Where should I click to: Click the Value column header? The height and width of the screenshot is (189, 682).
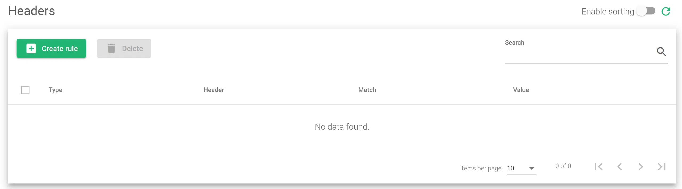click(521, 90)
